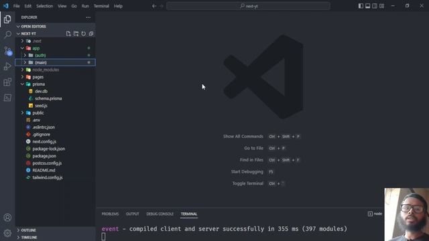Collapse all folders in Explorer
429x241 pixels.
coord(91,33)
